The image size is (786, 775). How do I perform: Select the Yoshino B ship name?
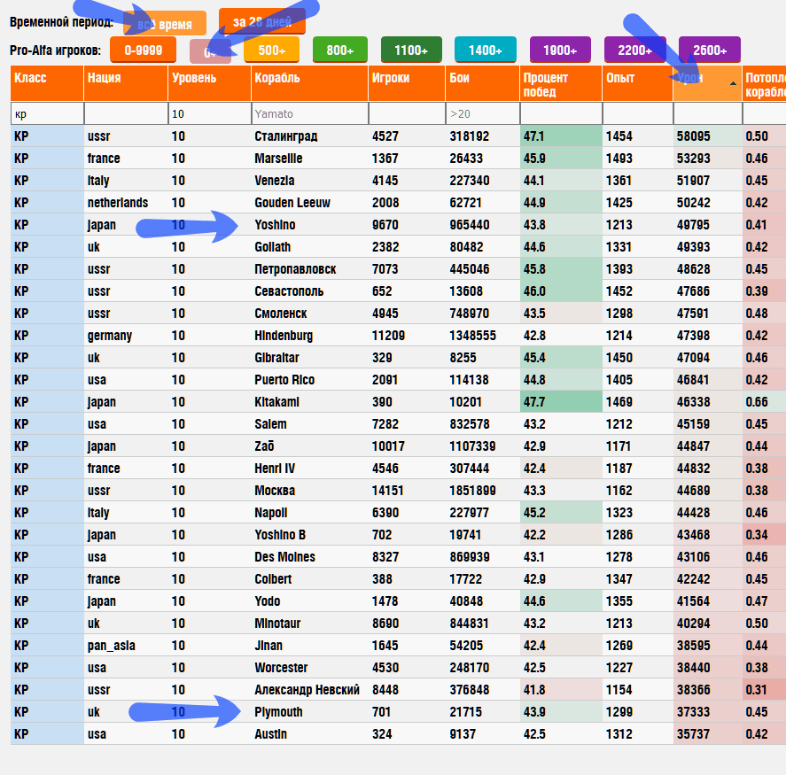coord(280,535)
